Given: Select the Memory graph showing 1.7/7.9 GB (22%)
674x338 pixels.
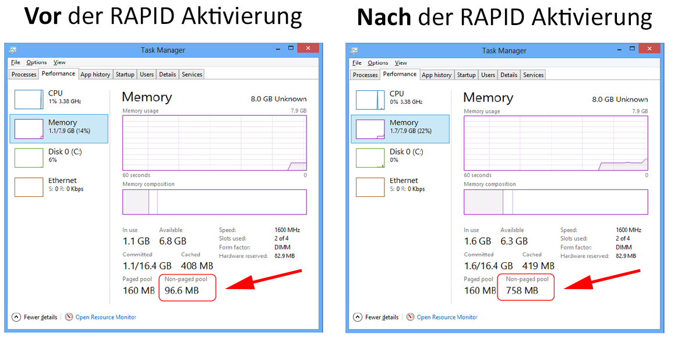Looking at the screenshot, I should 370,129.
